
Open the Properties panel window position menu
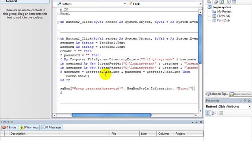[241, 101]
